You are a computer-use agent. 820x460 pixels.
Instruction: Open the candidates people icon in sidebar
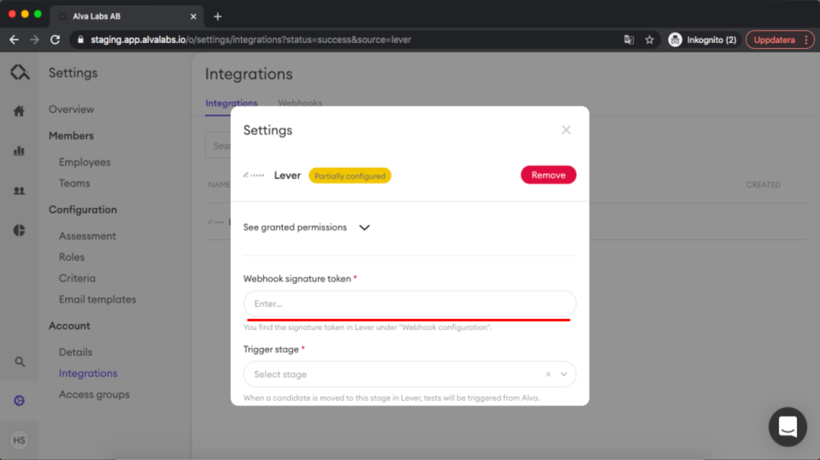point(19,190)
